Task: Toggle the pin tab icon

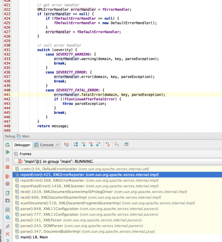Action: point(7,226)
